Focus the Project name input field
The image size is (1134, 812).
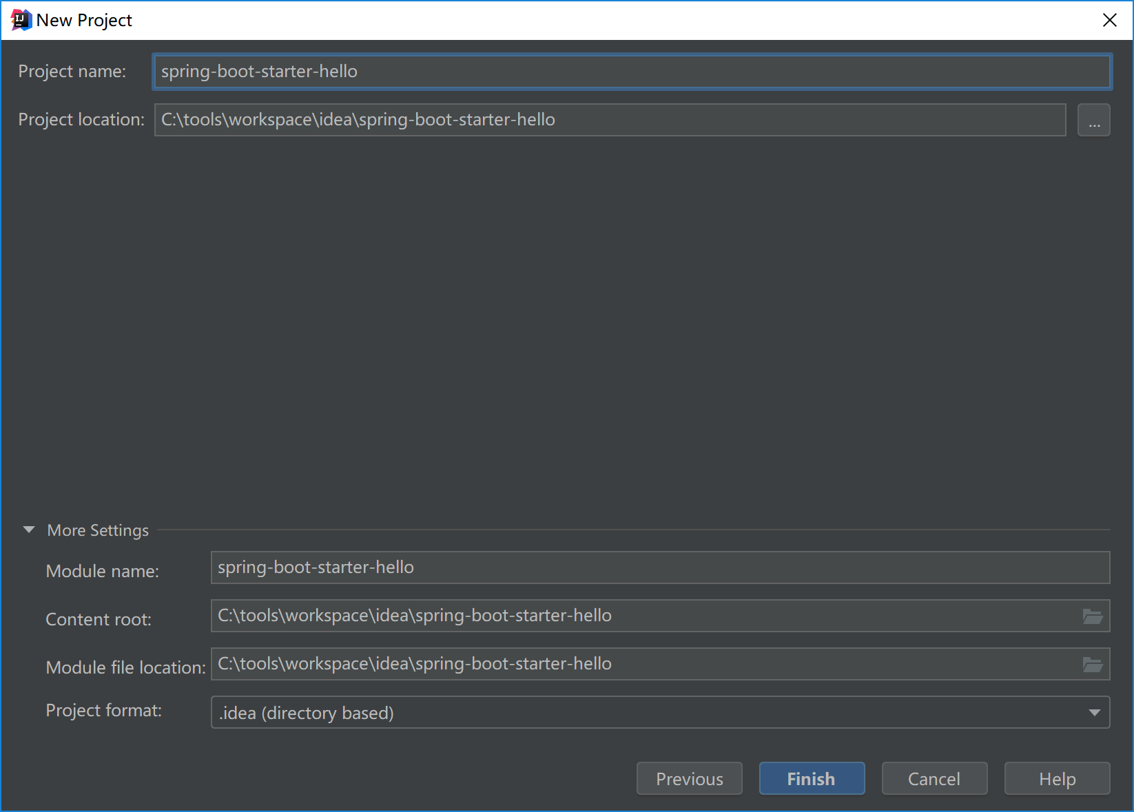pyautogui.click(x=632, y=72)
